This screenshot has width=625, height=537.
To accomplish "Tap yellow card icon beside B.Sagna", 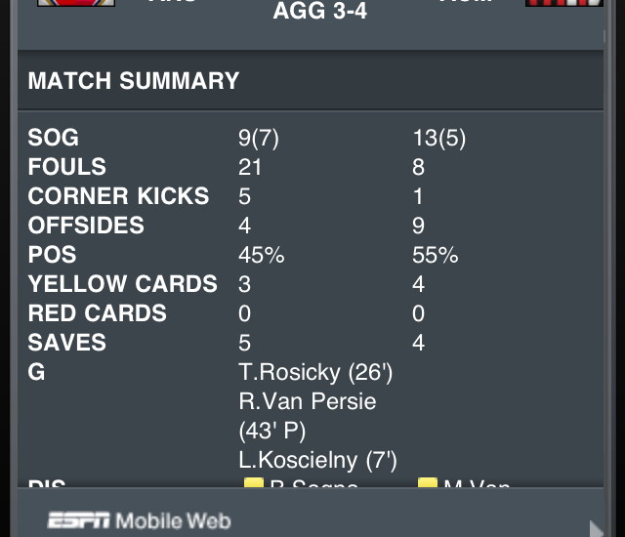I will click(x=253, y=484).
